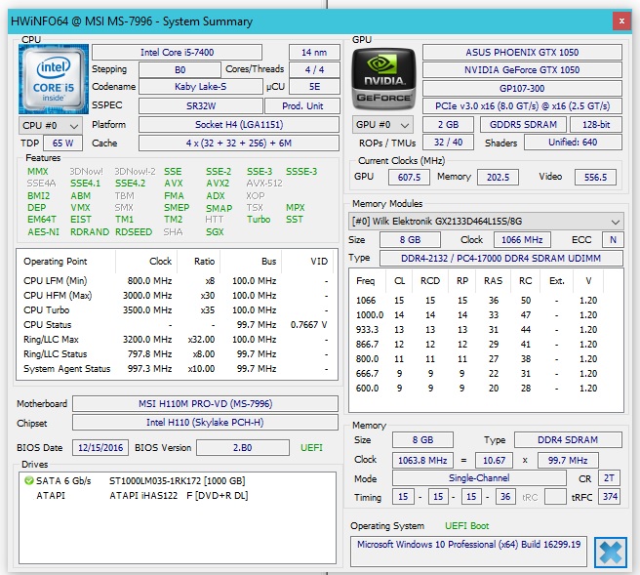This screenshot has height=575, width=640.
Task: Click the GPU clock 607.5 value
Action: [409, 178]
